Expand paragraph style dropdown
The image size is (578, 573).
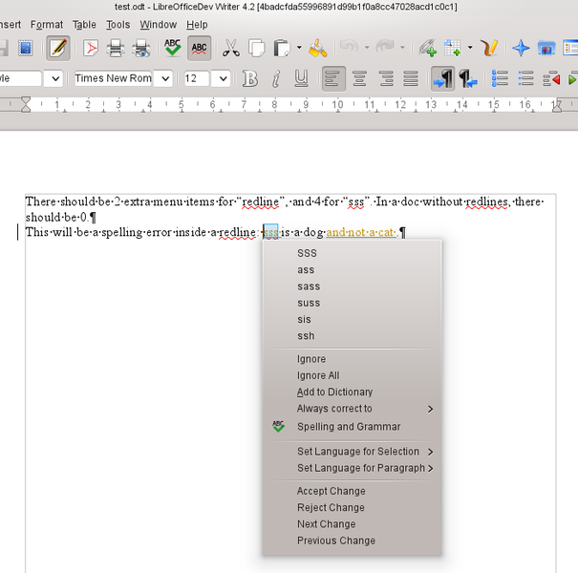click(55, 78)
